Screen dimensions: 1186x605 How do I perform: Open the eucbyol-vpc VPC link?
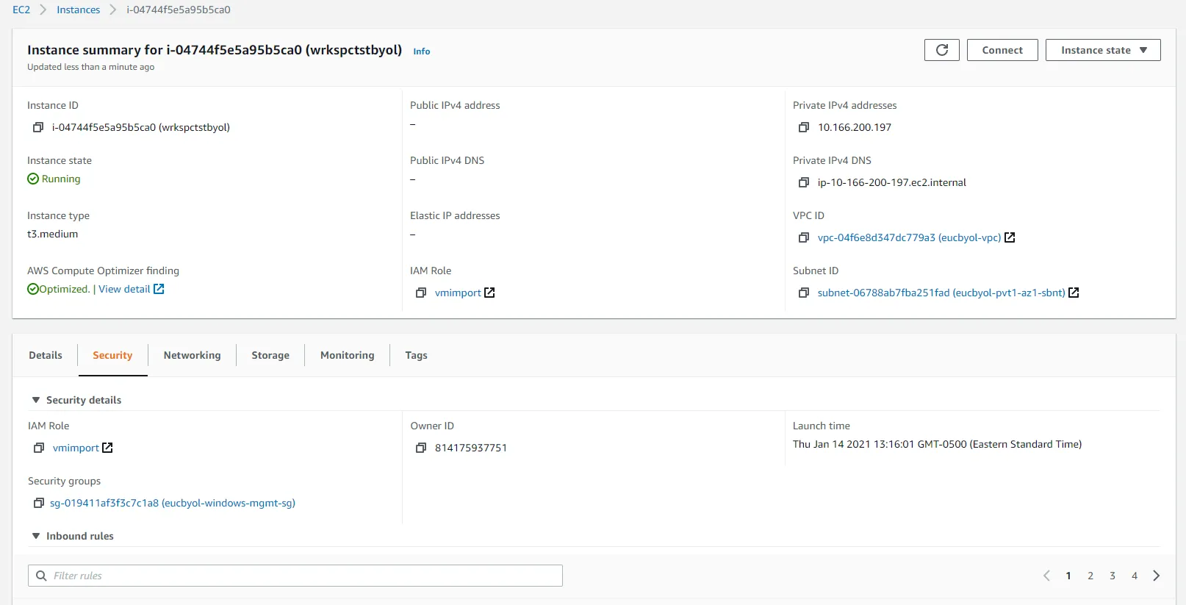click(909, 237)
